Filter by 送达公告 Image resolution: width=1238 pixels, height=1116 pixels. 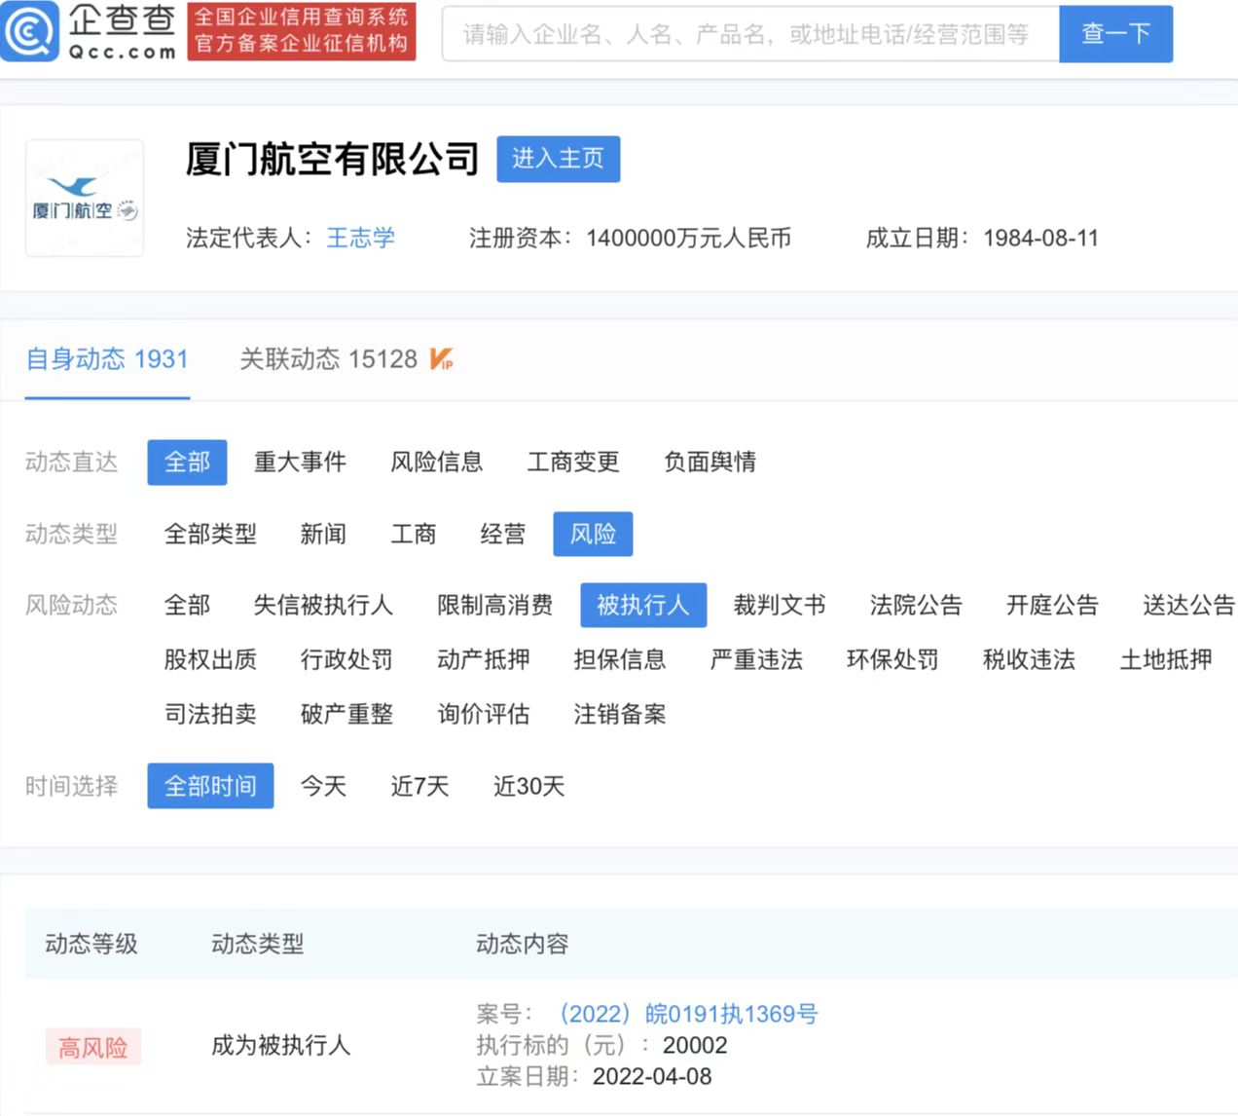[1188, 605]
